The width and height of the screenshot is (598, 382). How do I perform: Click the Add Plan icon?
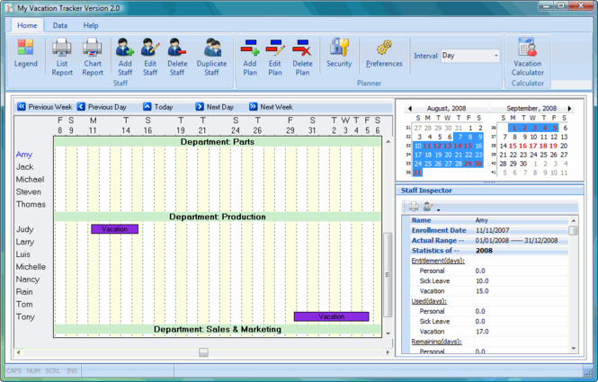[250, 58]
